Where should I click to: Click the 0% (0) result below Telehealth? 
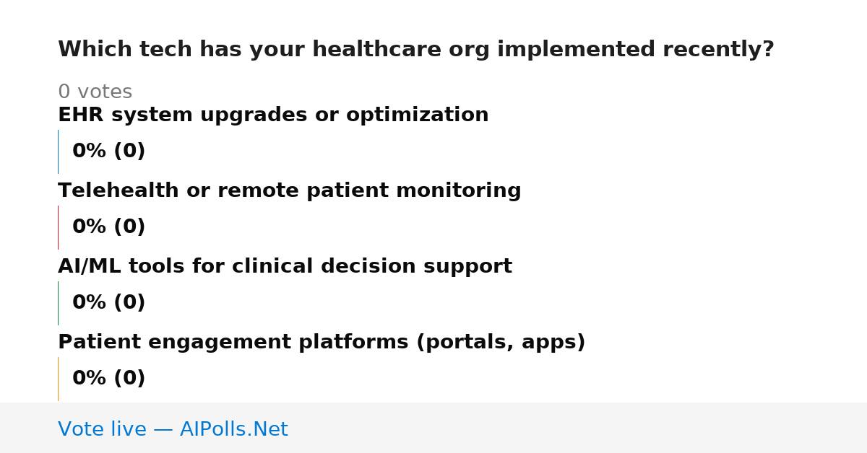108,227
